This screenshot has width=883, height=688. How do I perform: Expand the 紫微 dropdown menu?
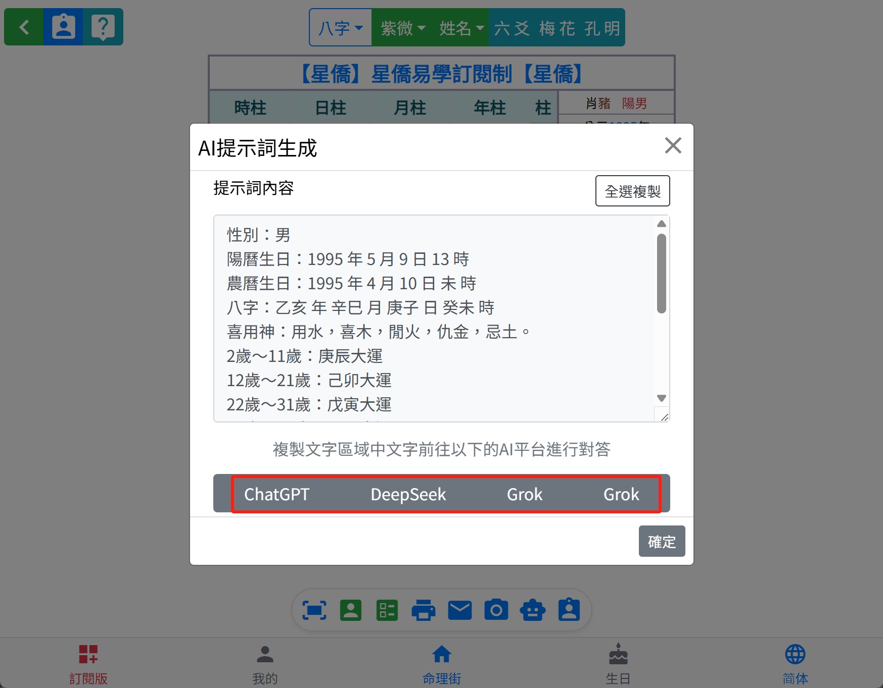click(x=403, y=28)
